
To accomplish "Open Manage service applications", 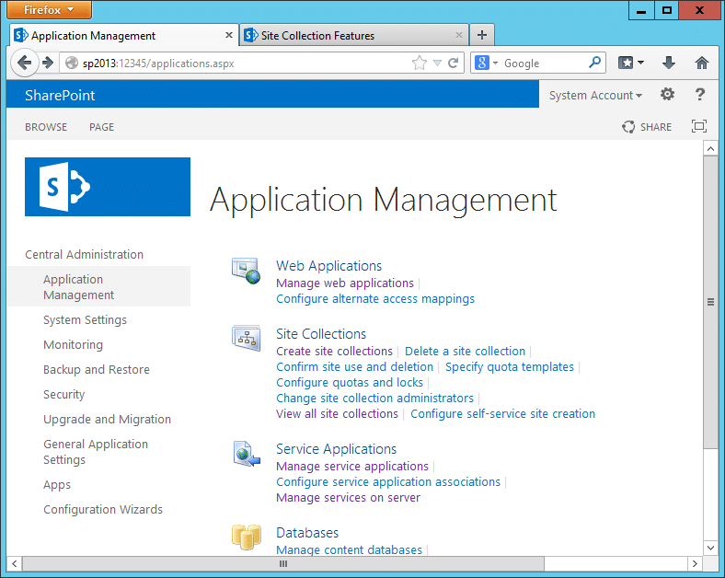I will click(x=352, y=466).
